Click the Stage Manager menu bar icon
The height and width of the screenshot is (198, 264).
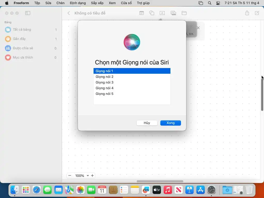[201, 3]
